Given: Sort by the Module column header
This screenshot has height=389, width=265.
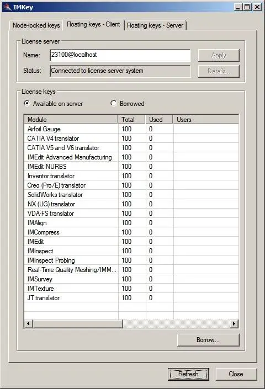Looking at the screenshot, I should [x=71, y=120].
